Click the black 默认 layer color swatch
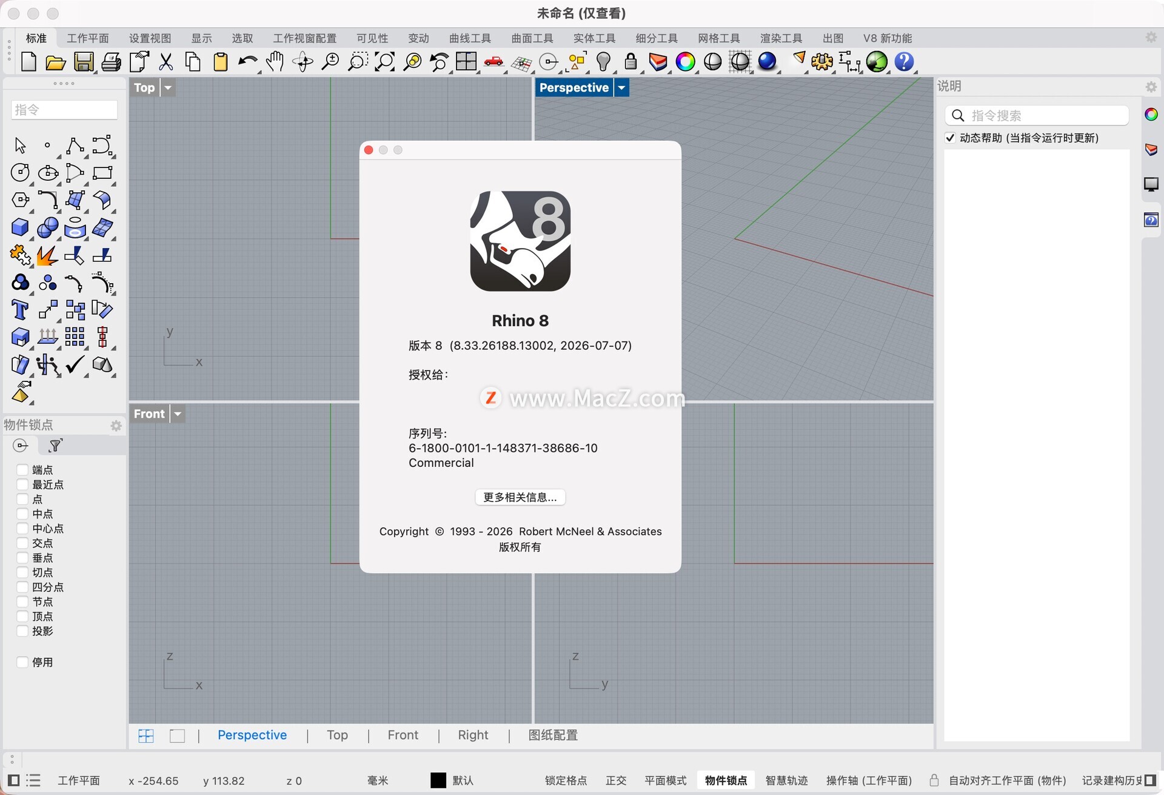1164x795 pixels. coord(438,780)
